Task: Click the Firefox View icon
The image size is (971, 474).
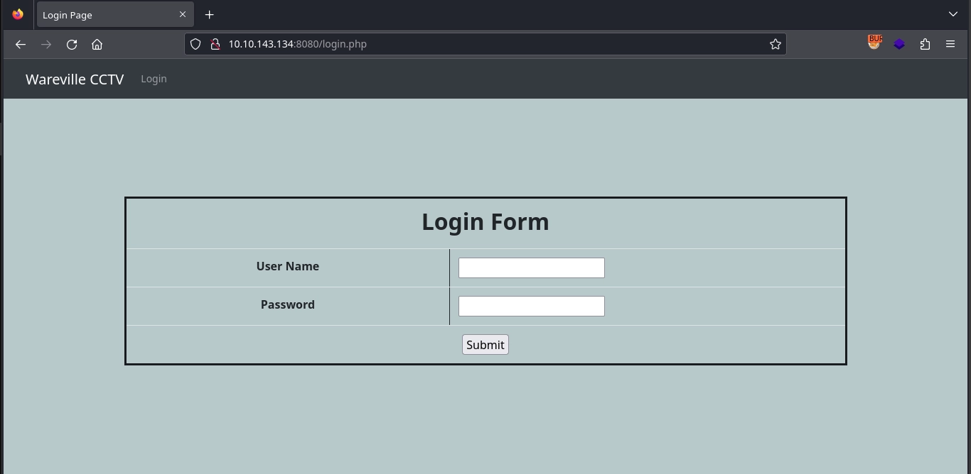Action: coord(18,14)
